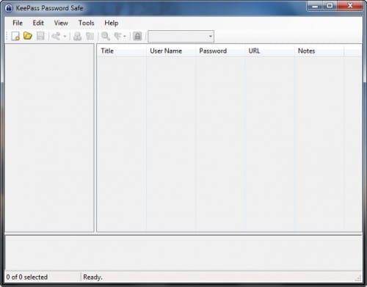Open the Edit menu
This screenshot has height=287, width=367.
tap(38, 23)
